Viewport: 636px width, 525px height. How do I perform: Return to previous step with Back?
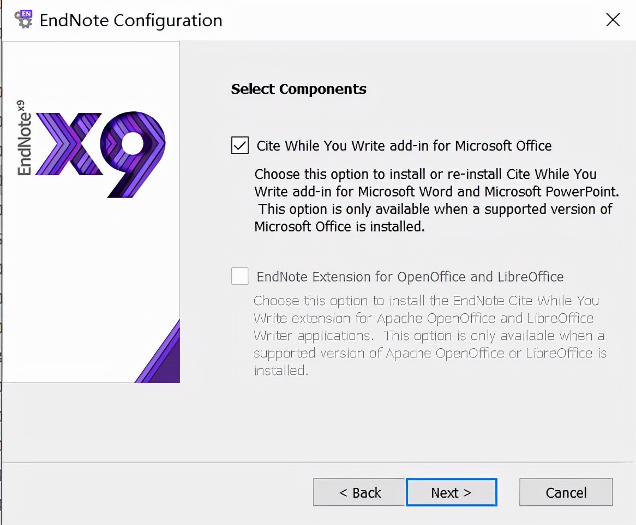[359, 492]
